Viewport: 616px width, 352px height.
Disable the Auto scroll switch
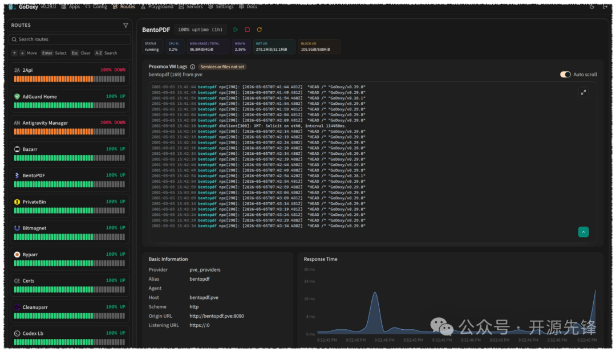tap(565, 75)
